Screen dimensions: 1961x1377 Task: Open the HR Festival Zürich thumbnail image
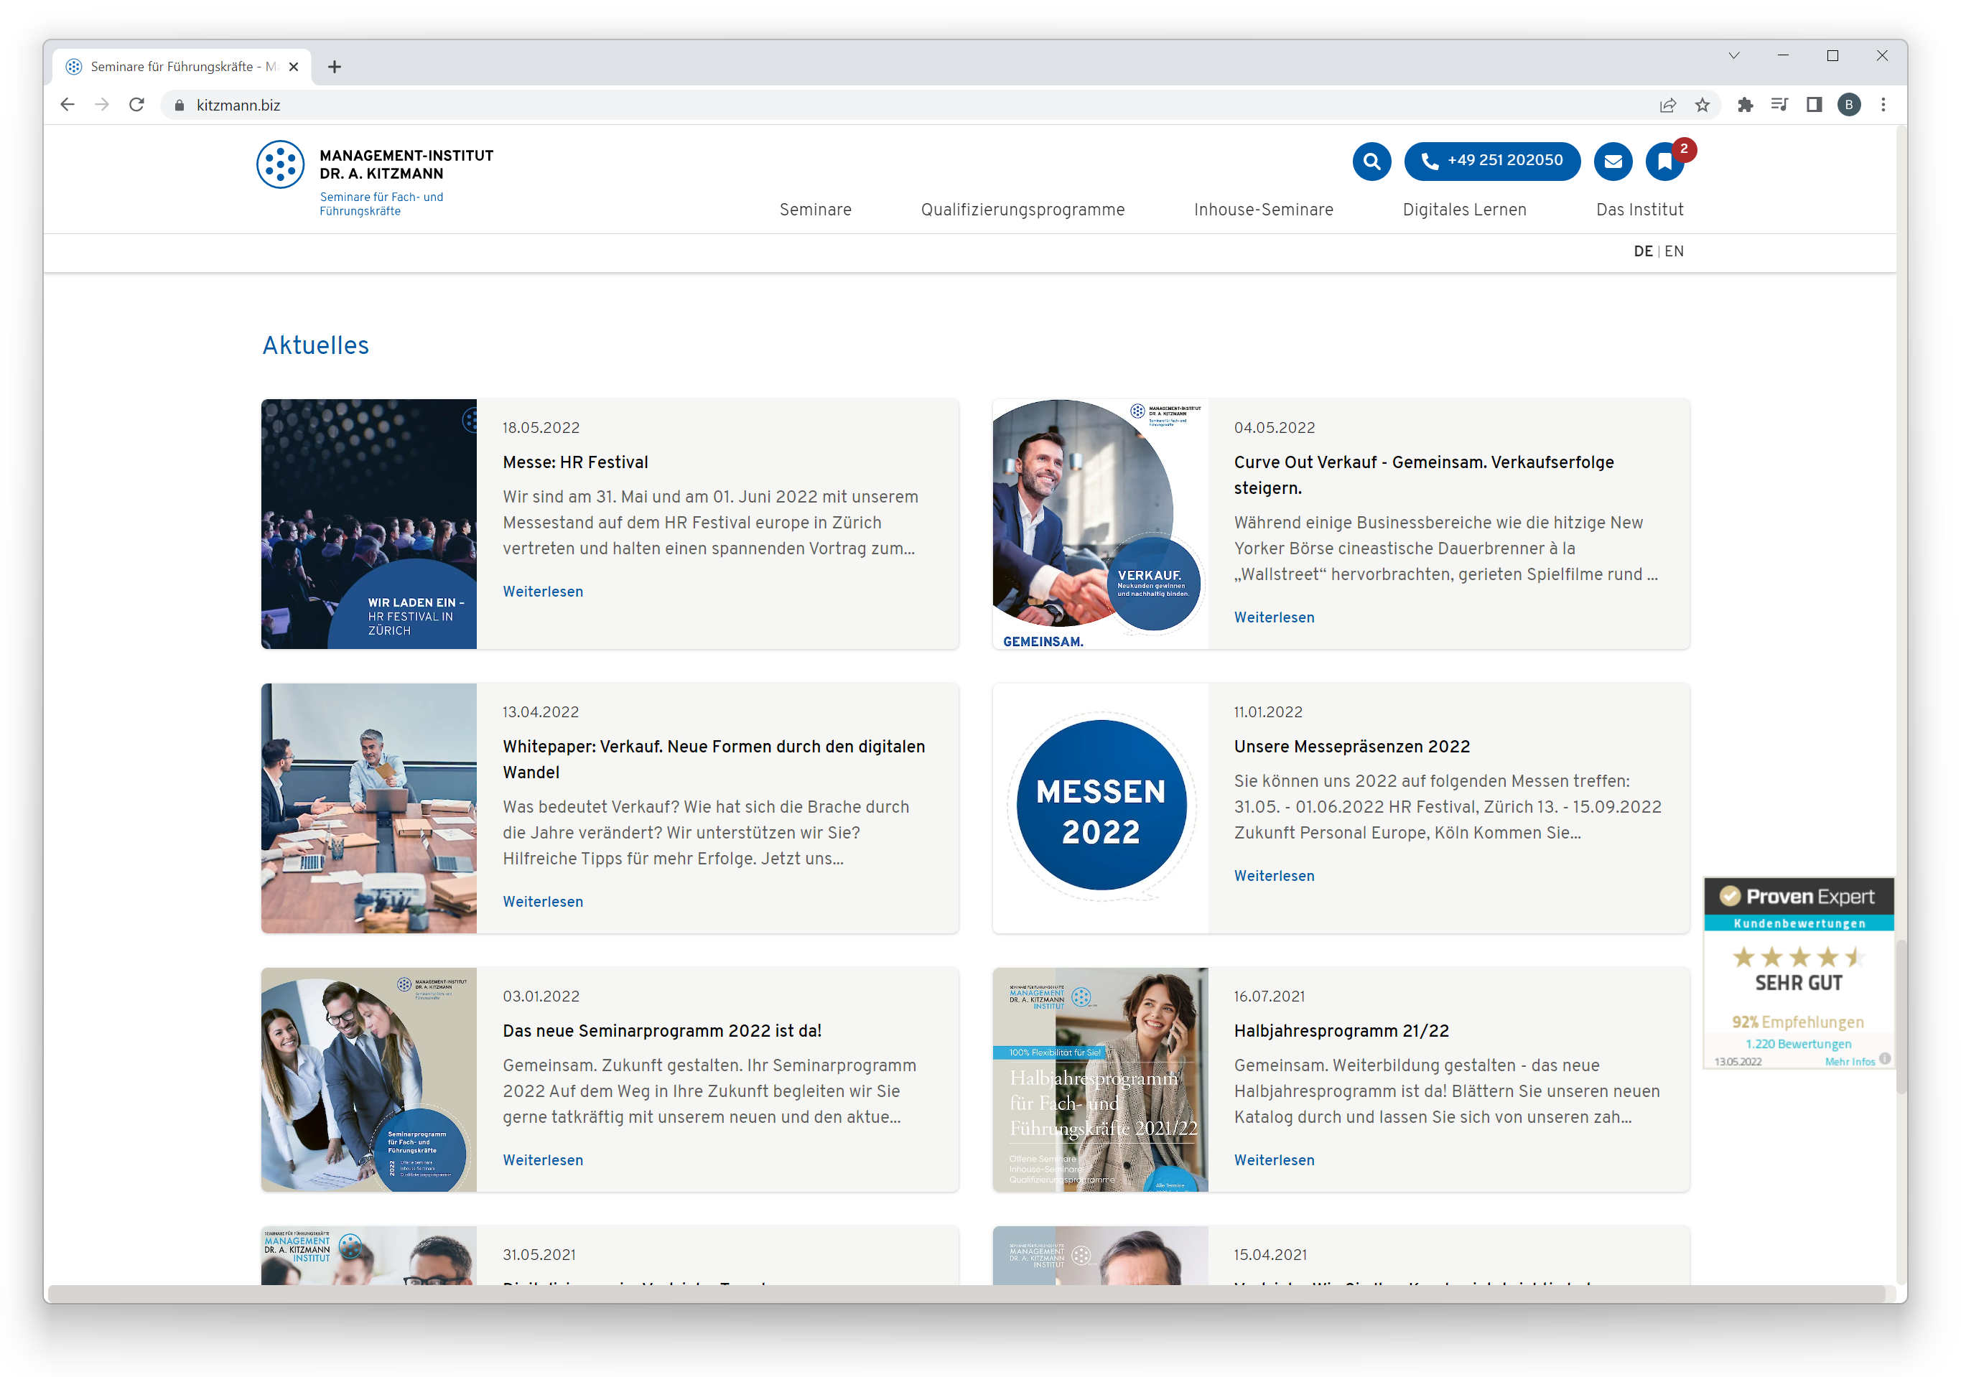pyautogui.click(x=369, y=523)
